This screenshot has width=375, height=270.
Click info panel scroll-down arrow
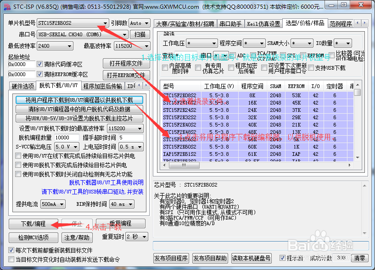364,233
